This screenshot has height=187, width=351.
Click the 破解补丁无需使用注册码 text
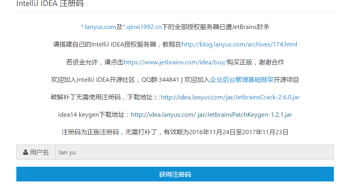86,97
